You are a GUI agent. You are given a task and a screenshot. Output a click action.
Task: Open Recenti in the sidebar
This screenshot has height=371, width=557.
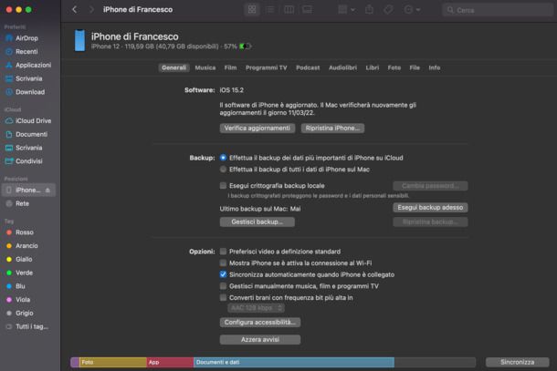pos(26,52)
